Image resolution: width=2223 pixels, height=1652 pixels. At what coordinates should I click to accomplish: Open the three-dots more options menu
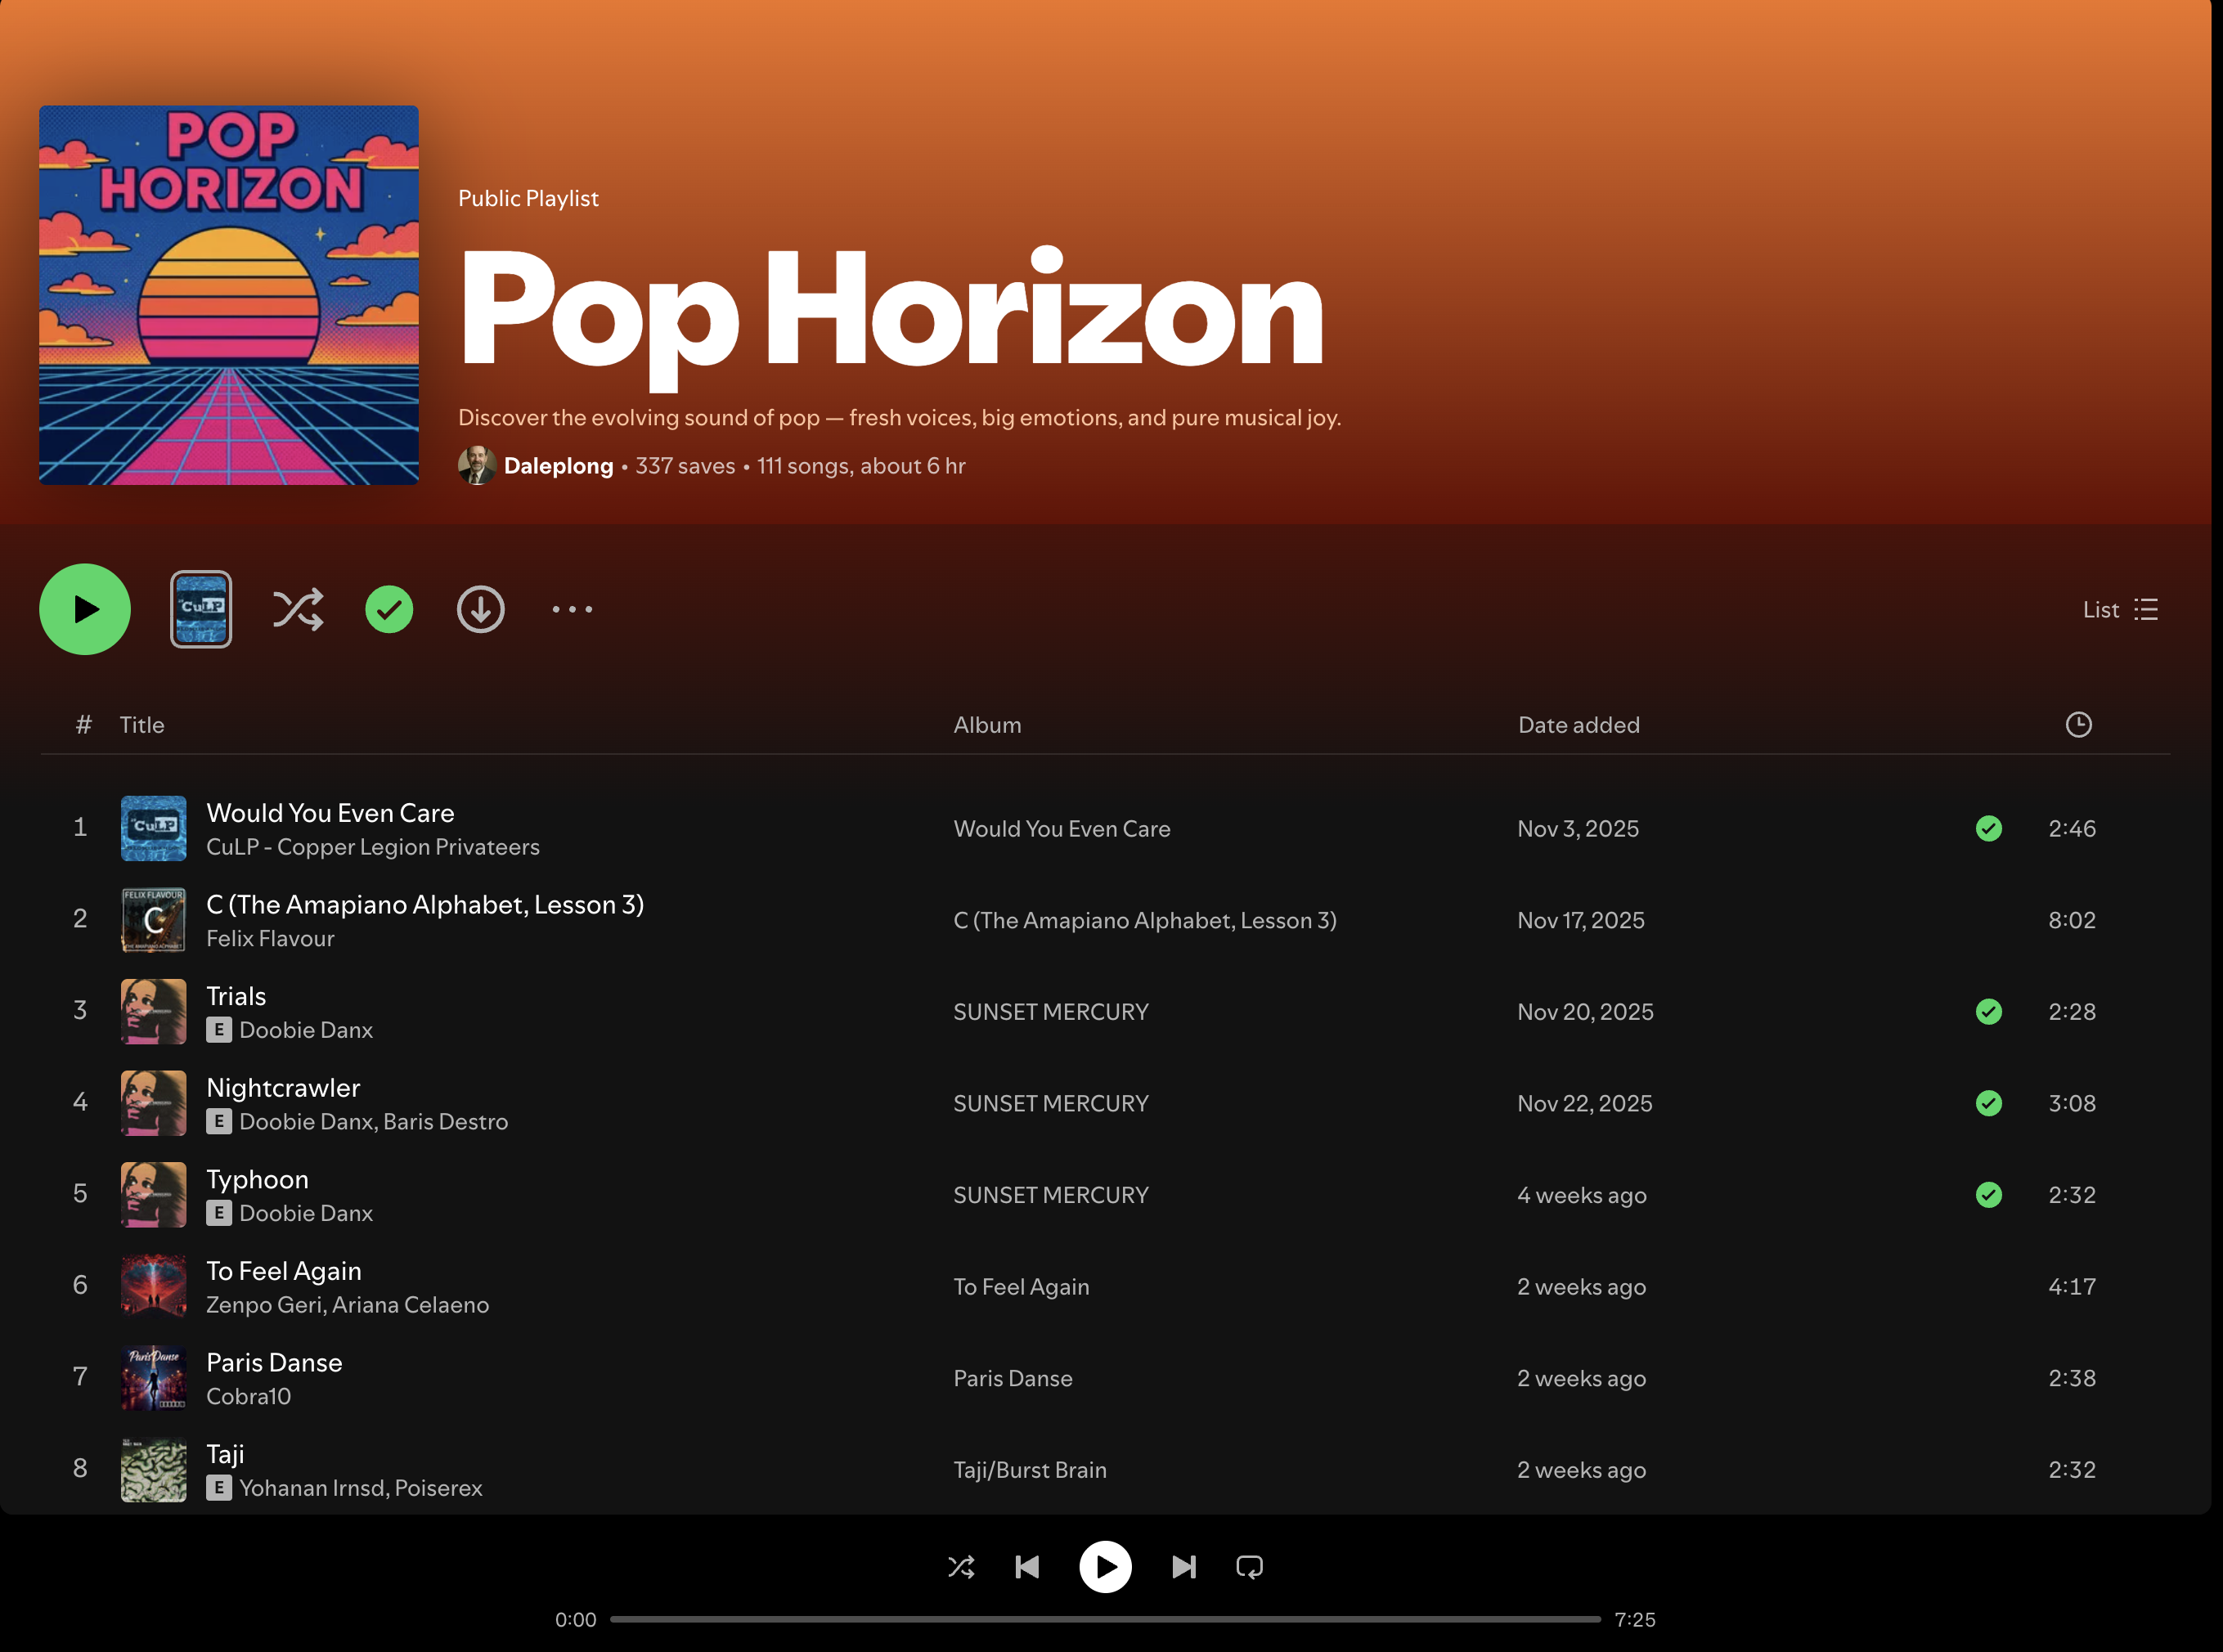(x=572, y=609)
